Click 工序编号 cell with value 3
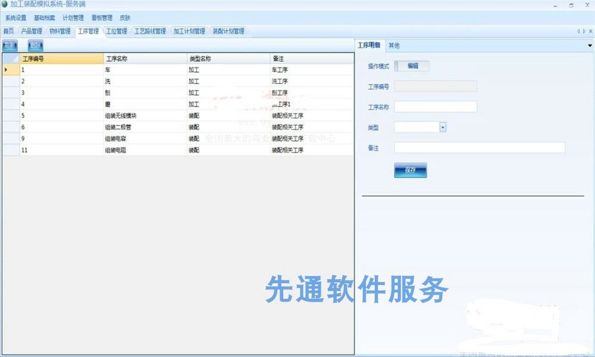The width and height of the screenshot is (595, 357). coord(61,93)
